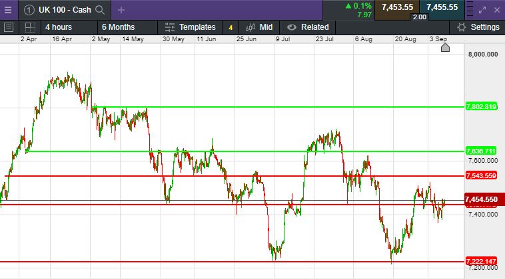The height and width of the screenshot is (279, 505).
Task: Select the green 7,802.819 level label
Action: pyautogui.click(x=481, y=106)
